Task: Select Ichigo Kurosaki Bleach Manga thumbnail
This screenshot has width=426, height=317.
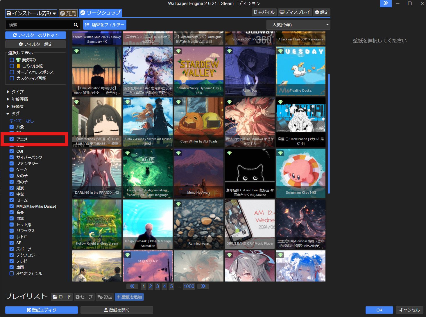Action: [148, 224]
